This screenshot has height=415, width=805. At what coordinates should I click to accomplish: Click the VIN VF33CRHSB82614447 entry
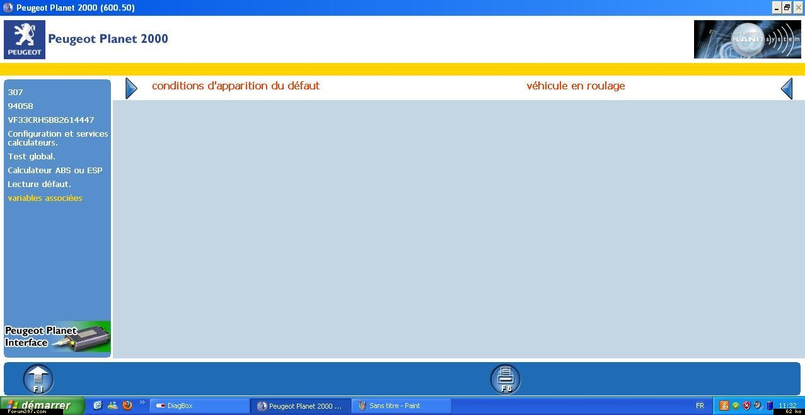[x=50, y=120]
